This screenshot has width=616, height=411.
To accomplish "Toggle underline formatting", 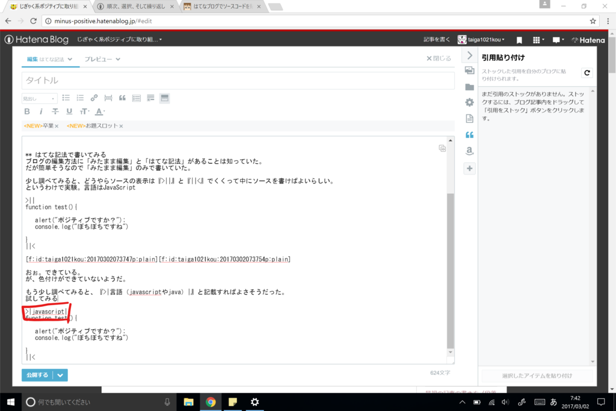I will pos(69,111).
